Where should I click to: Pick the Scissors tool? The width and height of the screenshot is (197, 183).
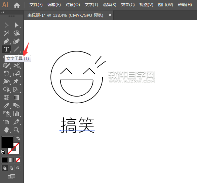point(16,65)
